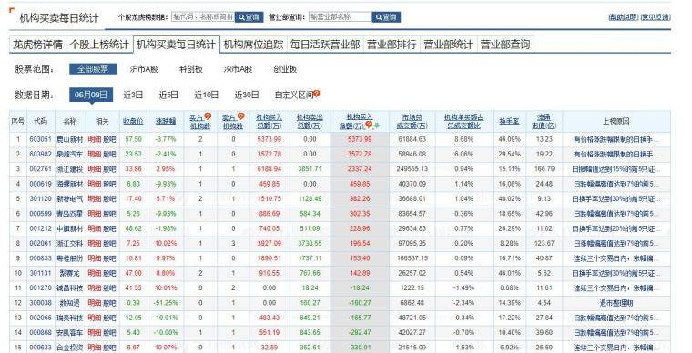Image resolution: width=692 pixels, height=353 pixels.
Task: Open 股吧 for row 001212
Action: (109, 228)
